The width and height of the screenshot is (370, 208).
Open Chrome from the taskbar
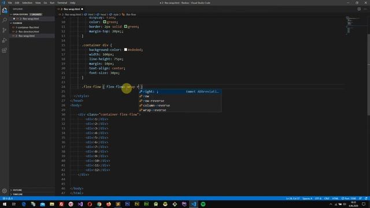(x=99, y=204)
